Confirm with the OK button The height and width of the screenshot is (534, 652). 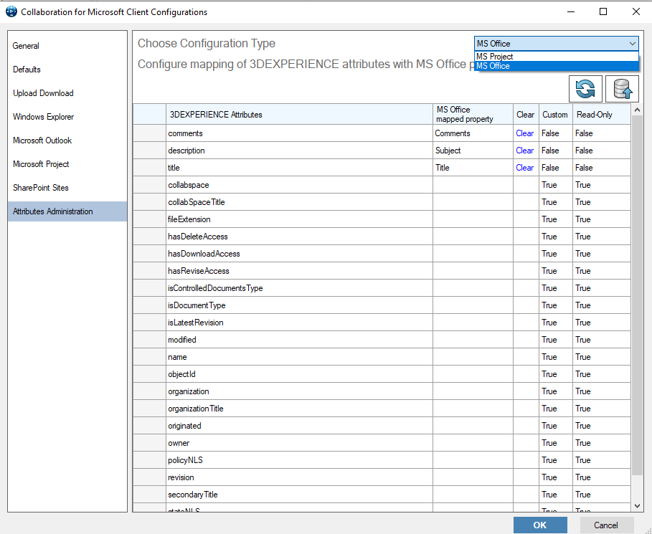click(540, 525)
